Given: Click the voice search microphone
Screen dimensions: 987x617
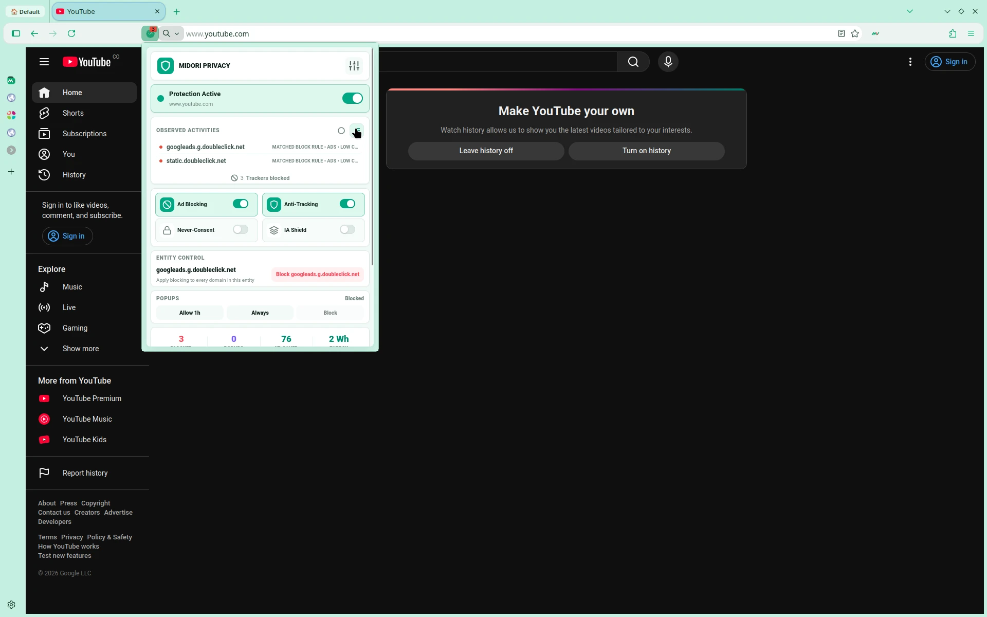Looking at the screenshot, I should (x=668, y=62).
